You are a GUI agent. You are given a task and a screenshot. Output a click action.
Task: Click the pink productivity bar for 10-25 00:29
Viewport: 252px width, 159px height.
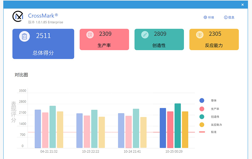point(170,130)
